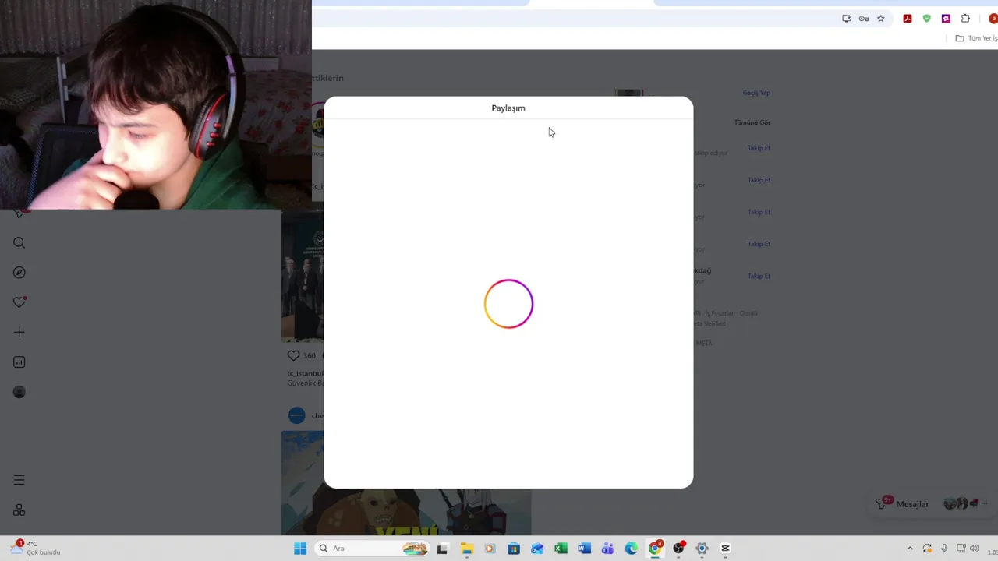
Task: Open Word from taskbar
Action: [584, 549]
